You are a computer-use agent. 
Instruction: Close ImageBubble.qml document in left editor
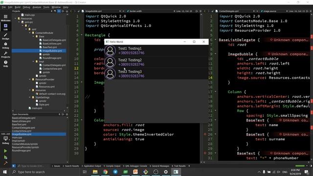(123, 11)
